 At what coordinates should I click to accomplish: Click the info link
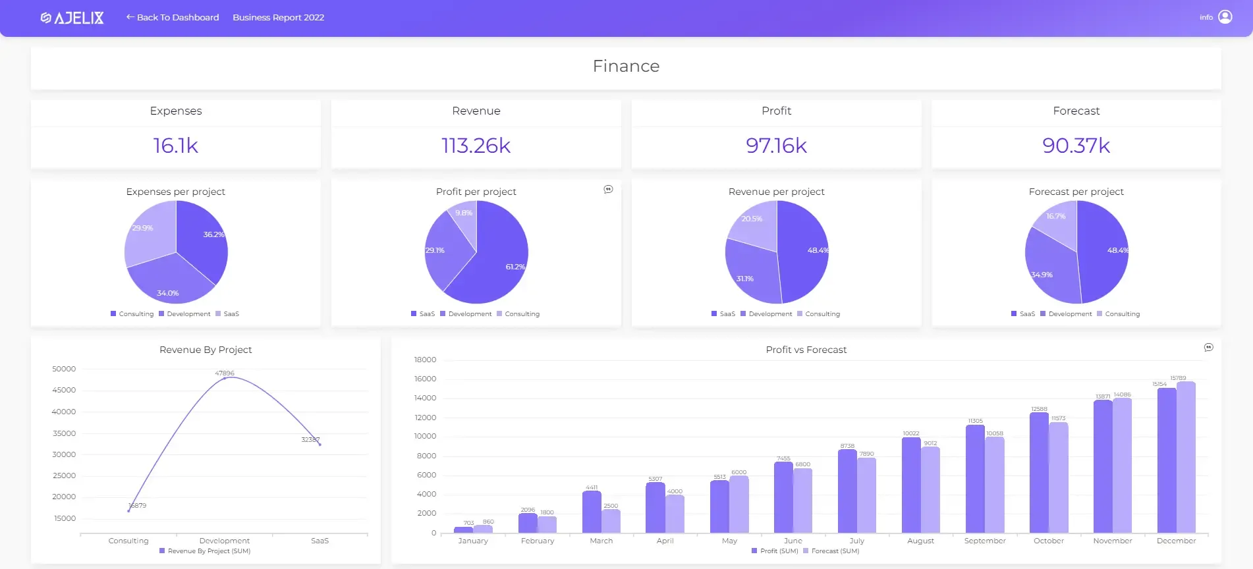pyautogui.click(x=1206, y=18)
